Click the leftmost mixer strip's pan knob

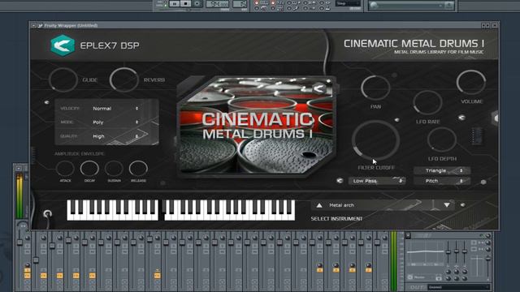[28, 238]
